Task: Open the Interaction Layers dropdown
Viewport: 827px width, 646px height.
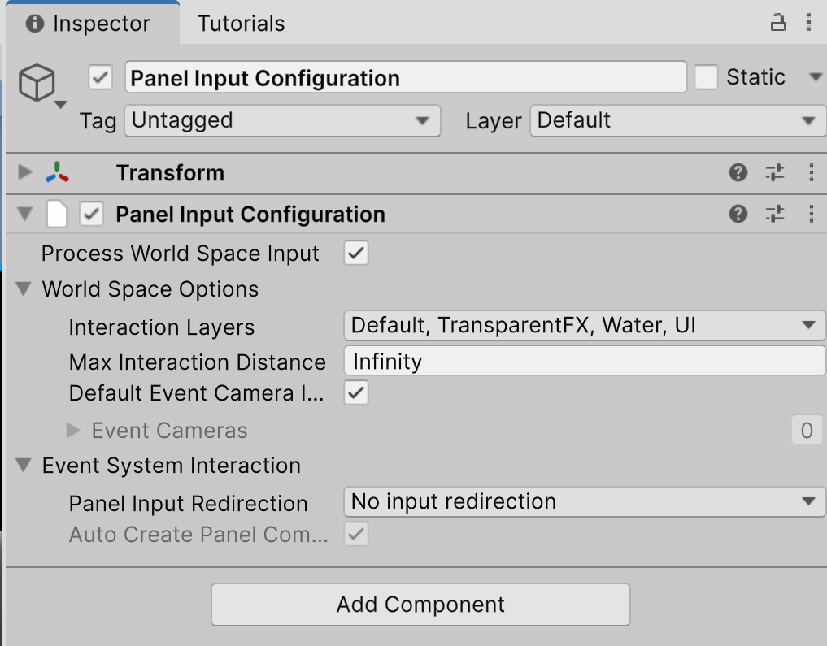Action: [x=582, y=326]
